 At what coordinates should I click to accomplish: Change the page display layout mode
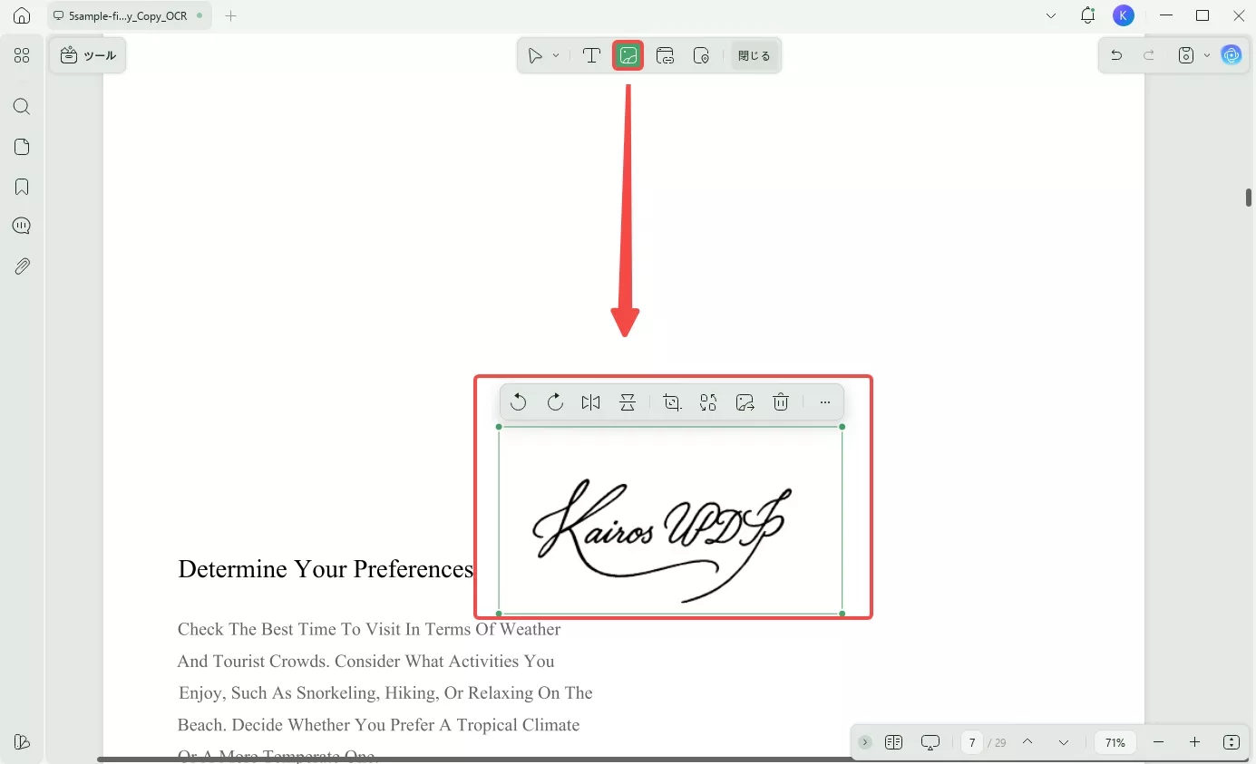click(893, 742)
